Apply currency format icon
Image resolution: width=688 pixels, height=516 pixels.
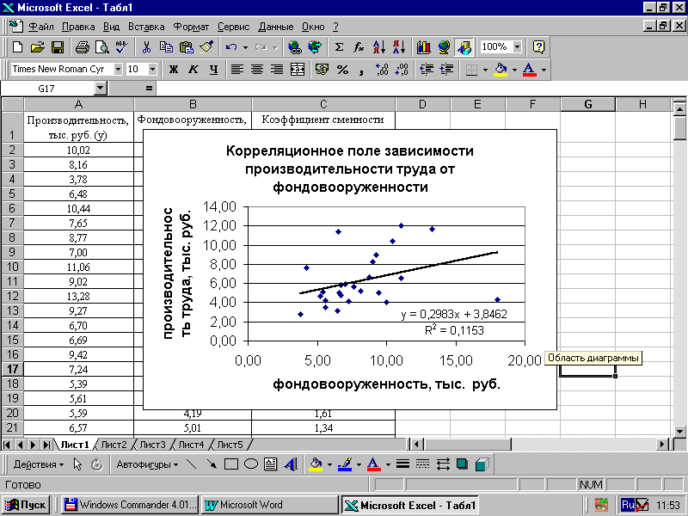[322, 70]
